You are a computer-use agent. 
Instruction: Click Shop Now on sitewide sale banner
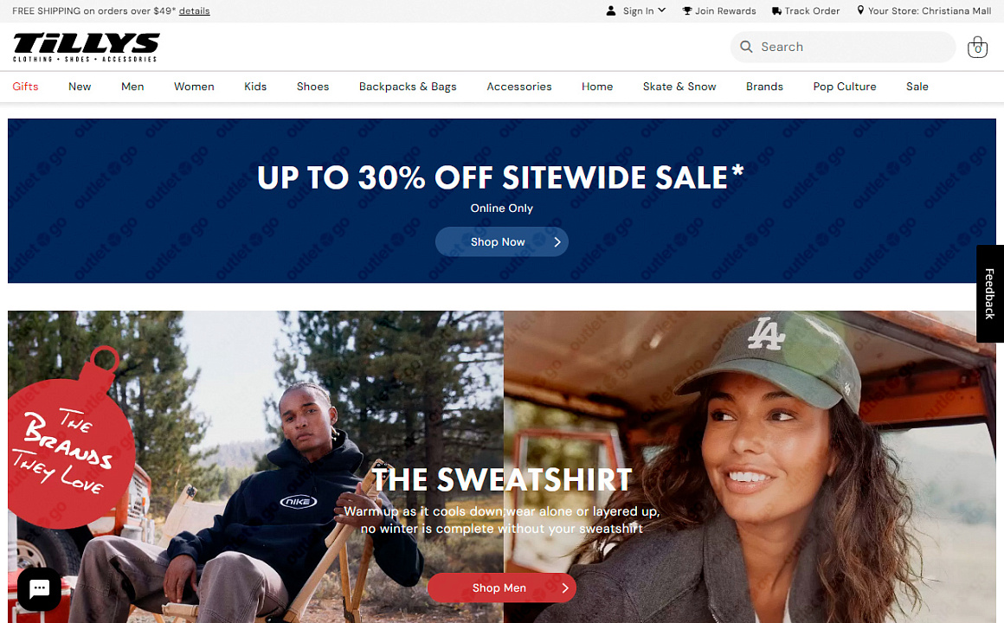[501, 242]
